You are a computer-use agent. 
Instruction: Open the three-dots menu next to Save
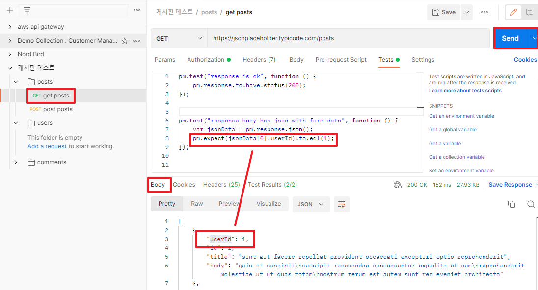(484, 12)
